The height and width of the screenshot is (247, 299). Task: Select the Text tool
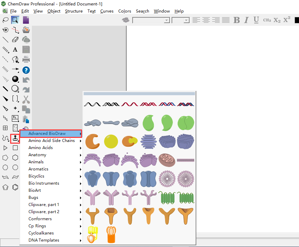15,49
